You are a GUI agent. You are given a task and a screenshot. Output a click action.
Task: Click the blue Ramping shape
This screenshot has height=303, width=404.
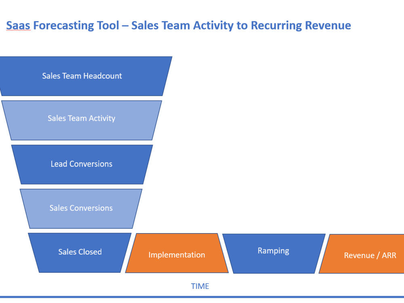pos(274,254)
